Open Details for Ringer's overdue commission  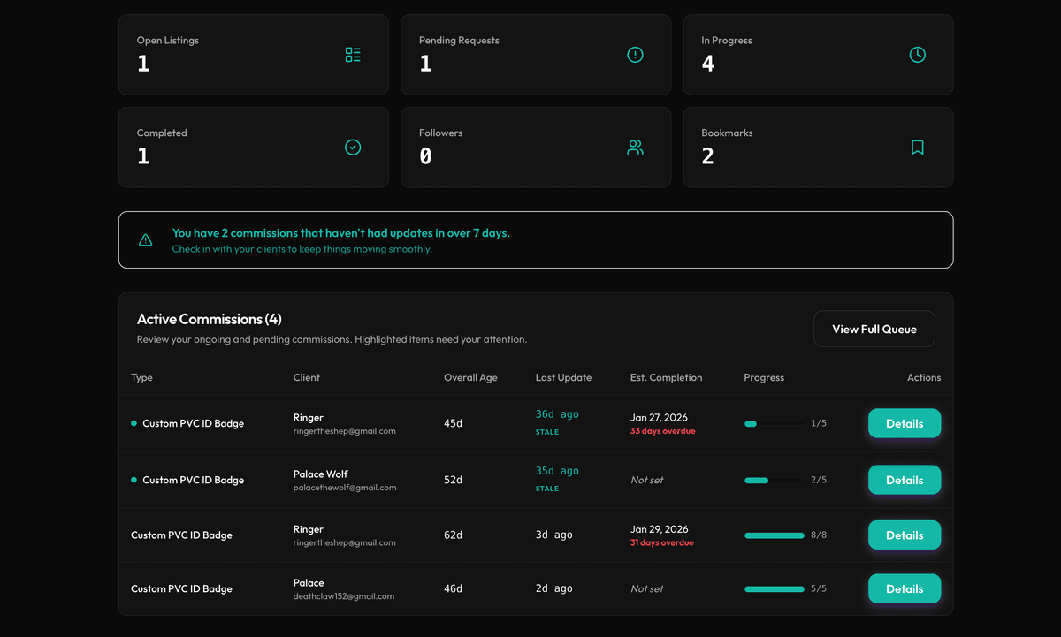[904, 423]
